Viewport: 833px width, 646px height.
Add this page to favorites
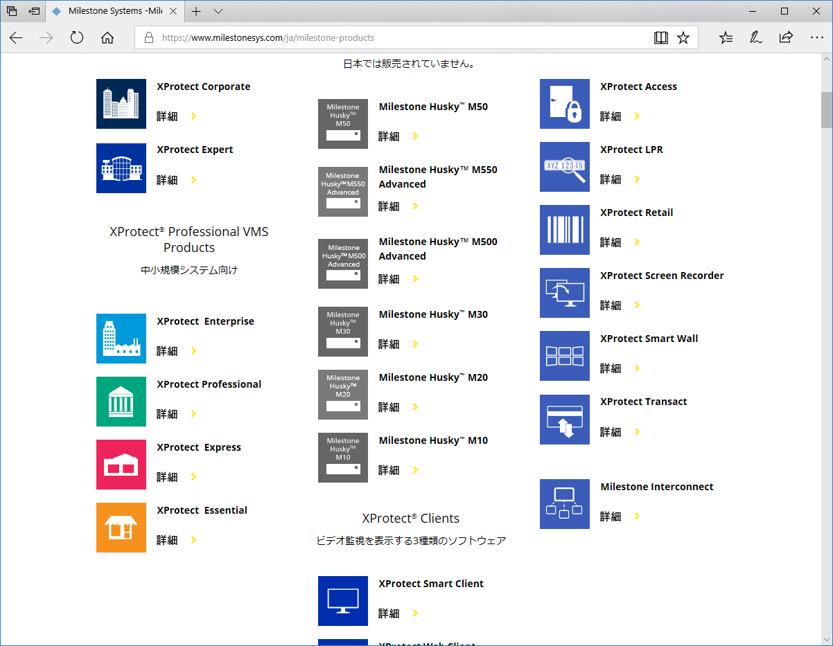pos(683,38)
